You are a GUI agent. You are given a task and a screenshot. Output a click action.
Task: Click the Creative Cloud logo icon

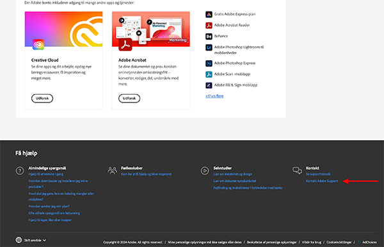point(38,45)
